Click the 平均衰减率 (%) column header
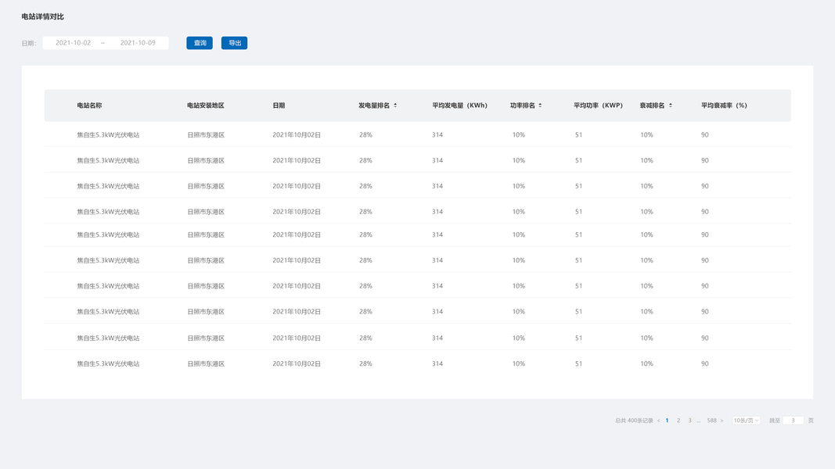The width and height of the screenshot is (835, 469). pyautogui.click(x=724, y=106)
